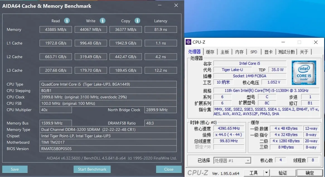Click the CPU FSB field 100.0 MHz

pos(108,103)
